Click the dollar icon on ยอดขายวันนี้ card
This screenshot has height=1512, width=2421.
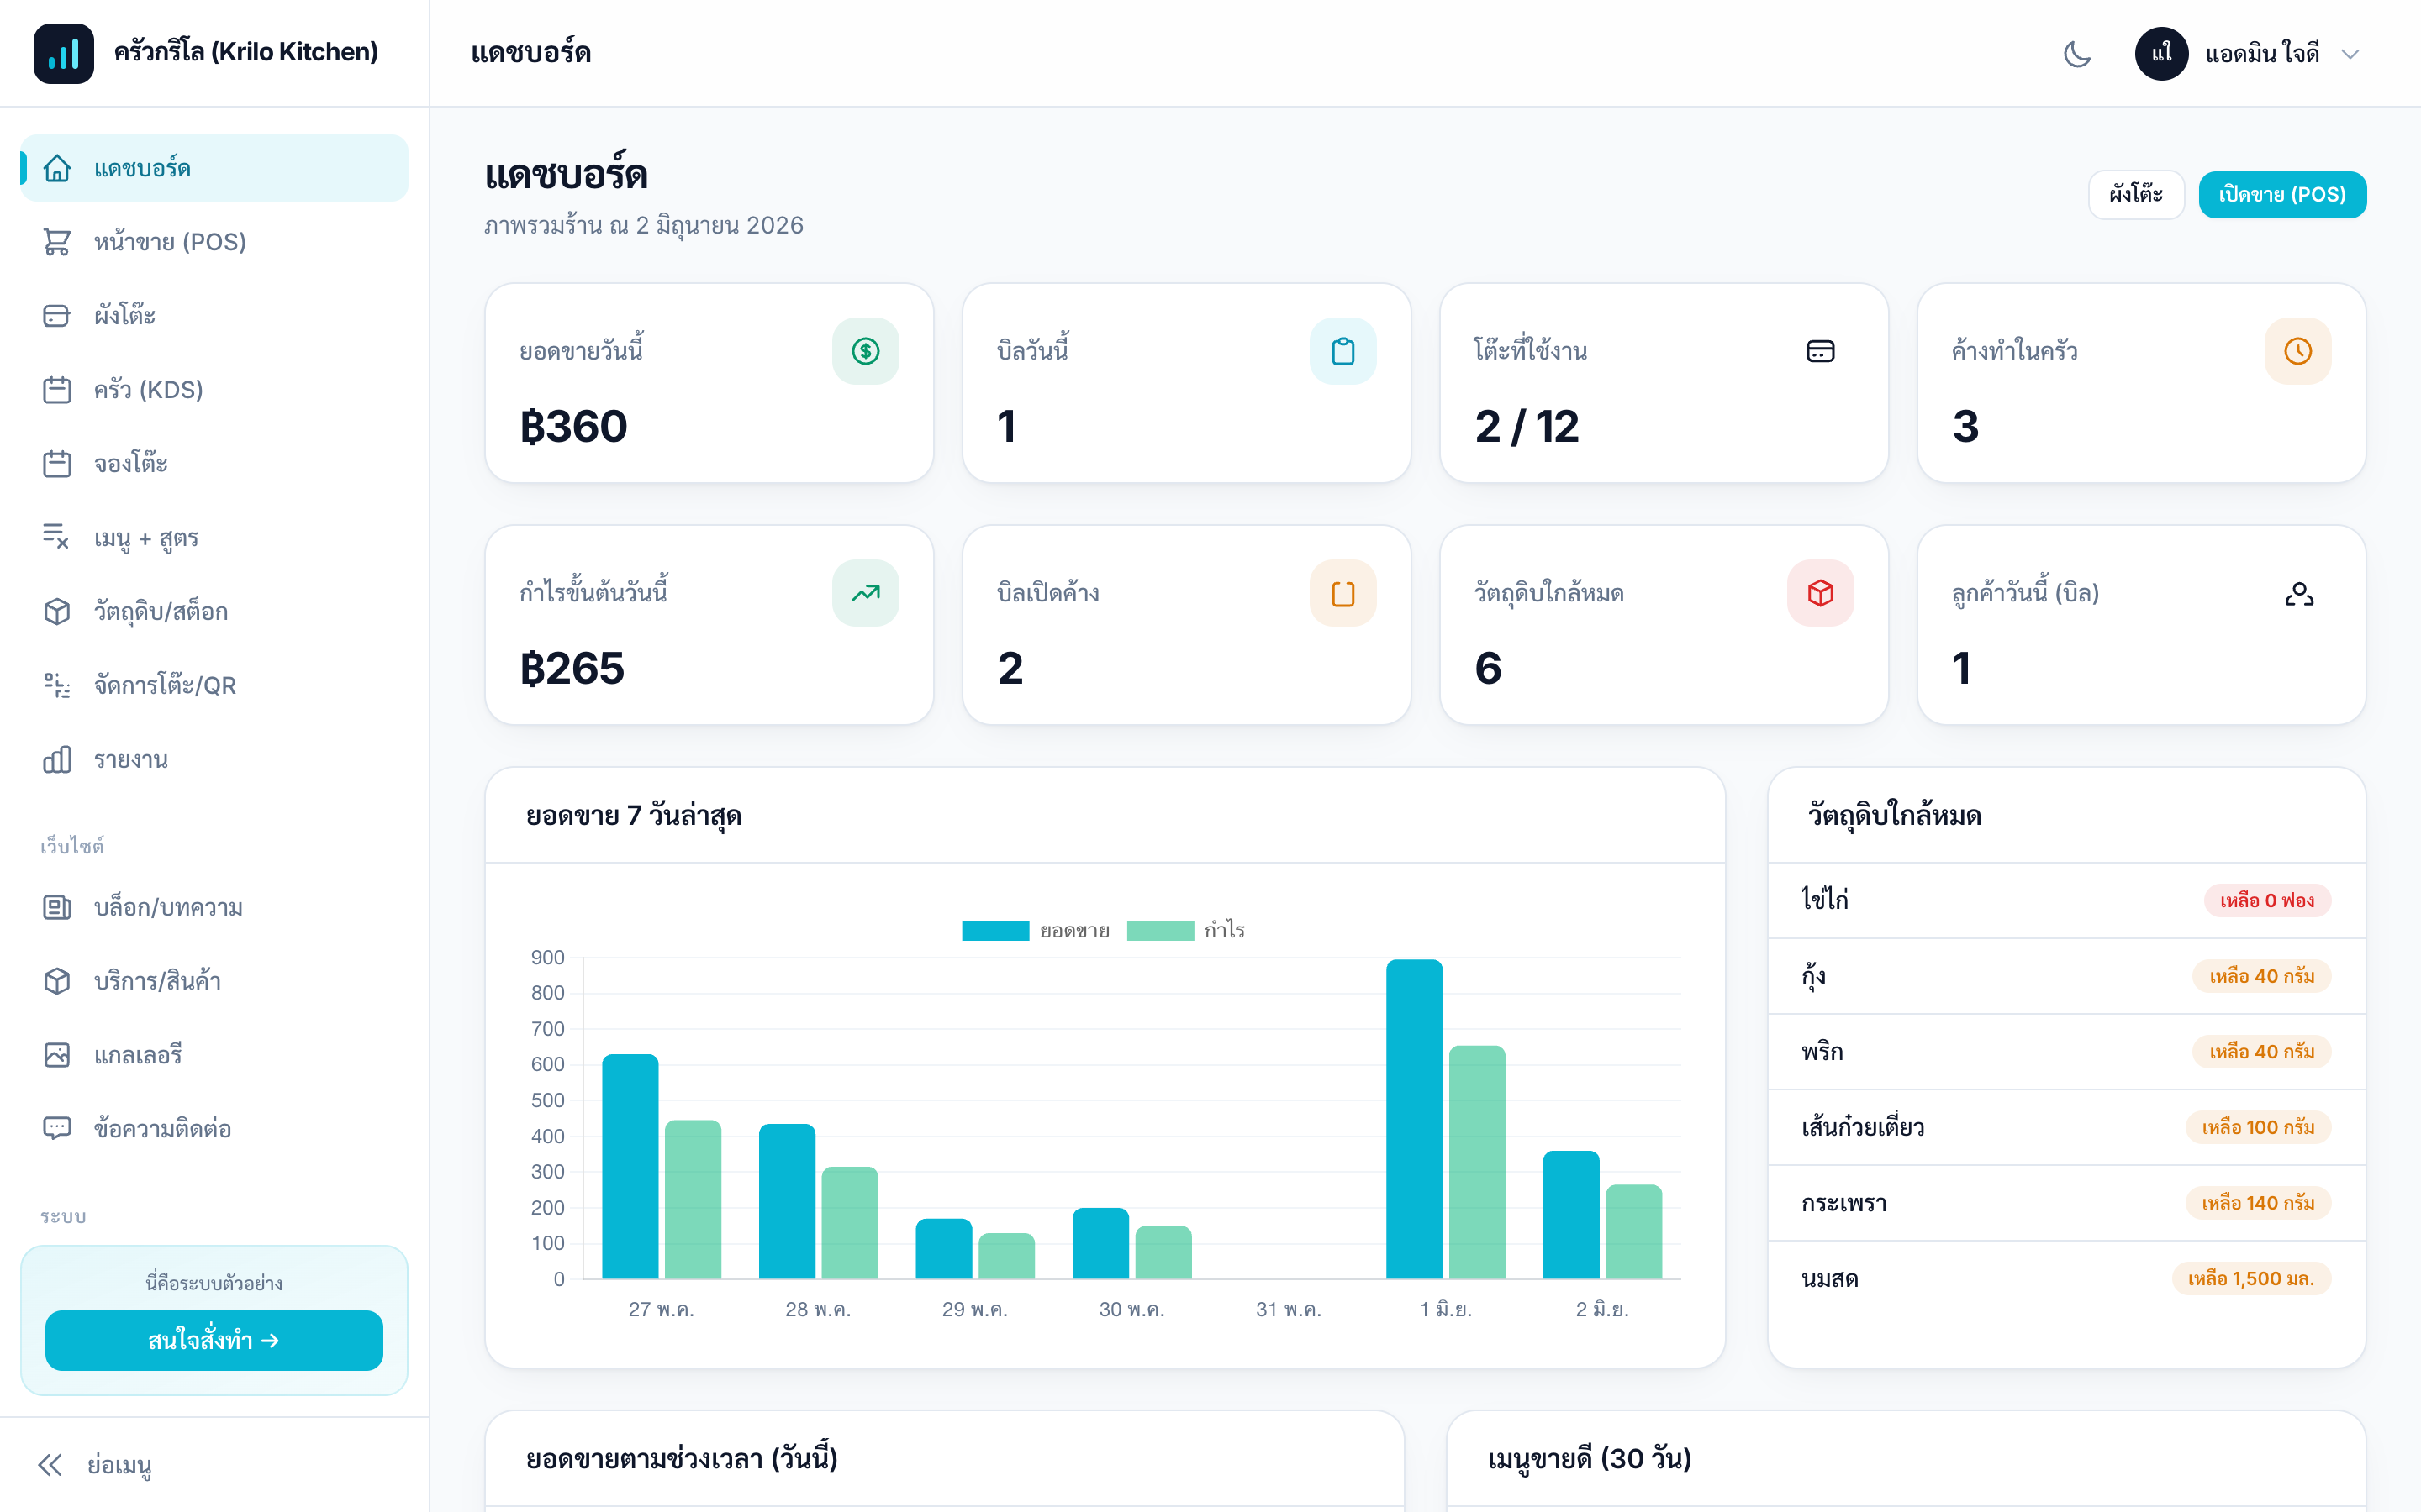(x=865, y=351)
